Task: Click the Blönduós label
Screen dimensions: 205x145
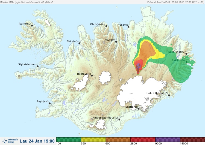Action: [x=73, y=41]
